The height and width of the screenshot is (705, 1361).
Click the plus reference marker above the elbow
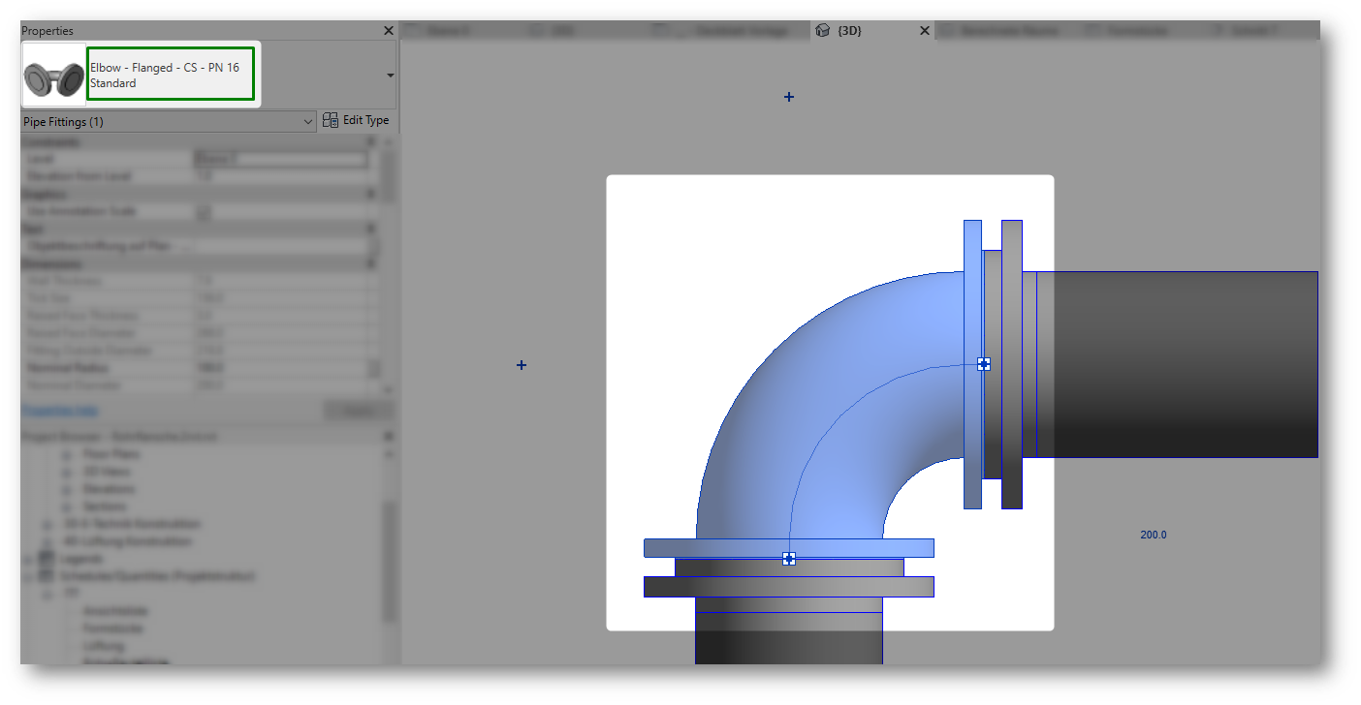tap(788, 97)
